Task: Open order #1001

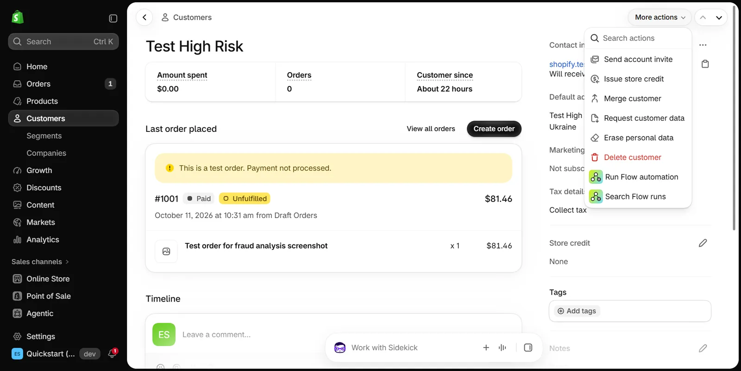Action: [166, 199]
